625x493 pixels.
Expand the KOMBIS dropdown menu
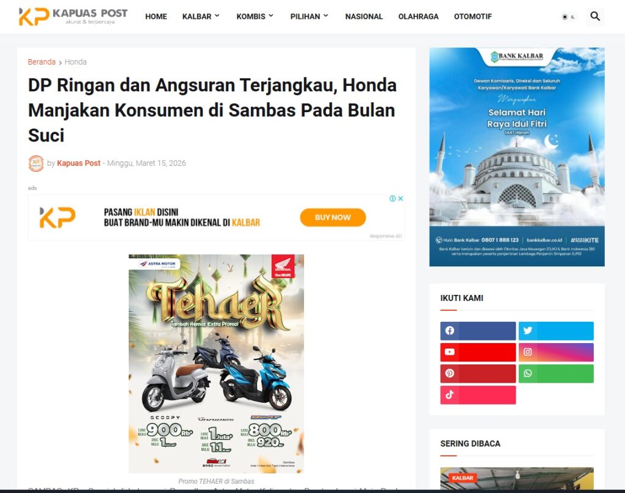tap(255, 16)
